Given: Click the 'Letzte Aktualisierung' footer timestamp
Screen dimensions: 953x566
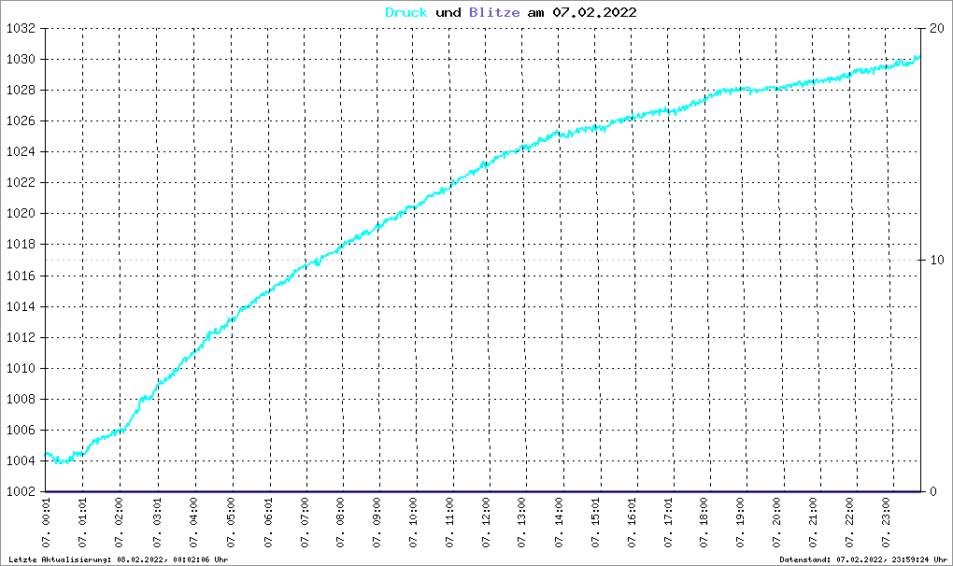Looking at the screenshot, I should (118, 559).
